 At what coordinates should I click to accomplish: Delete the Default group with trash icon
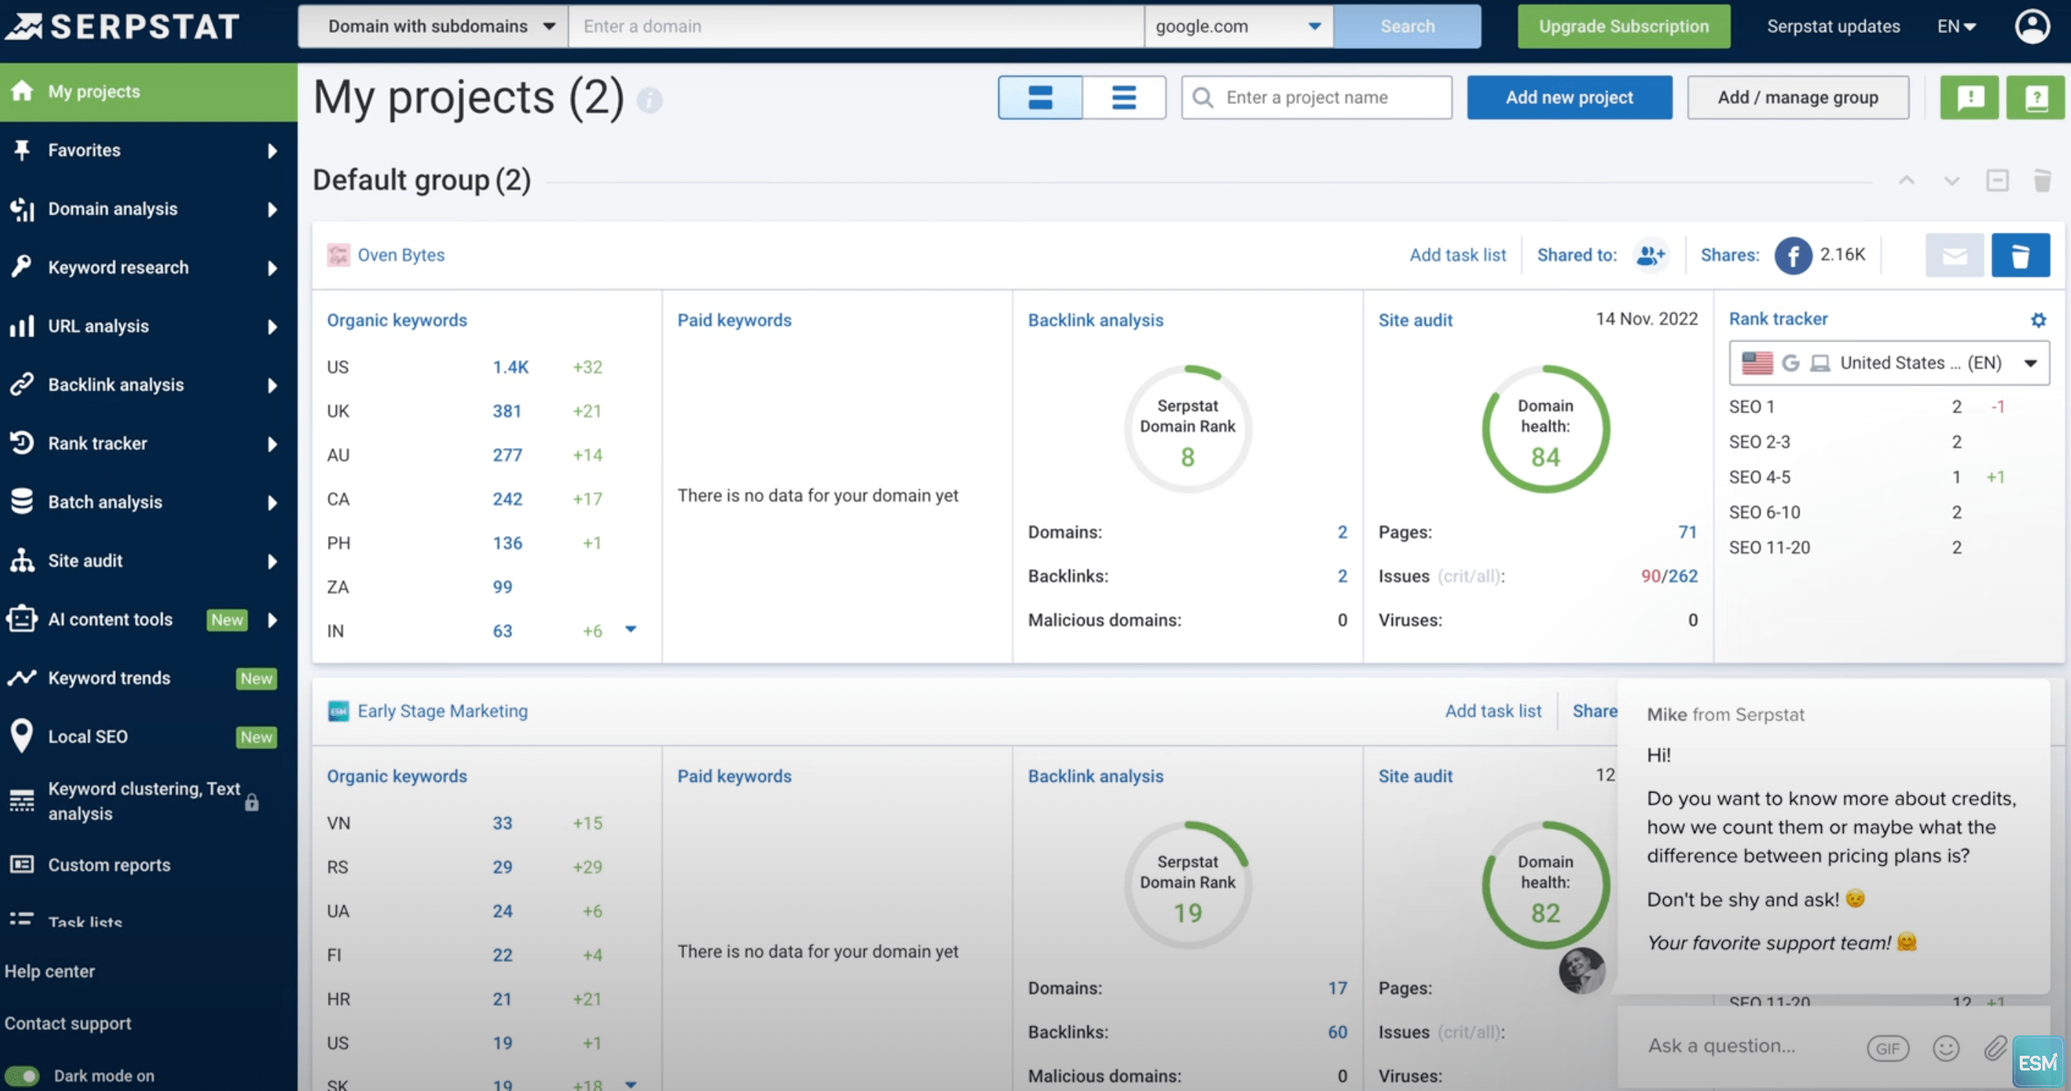point(2042,180)
